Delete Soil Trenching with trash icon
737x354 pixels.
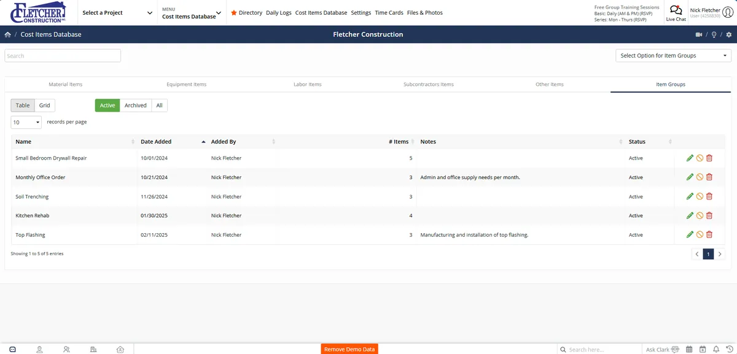pyautogui.click(x=709, y=197)
